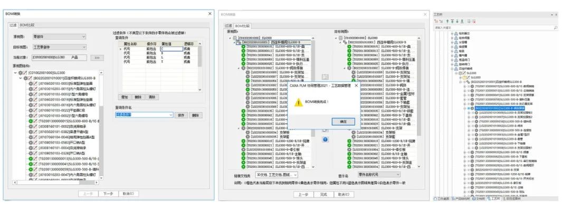The height and width of the screenshot is (210, 562).
Task: Click the green gear icon of T02001300000015 in filter tree
Action: [31, 121]
